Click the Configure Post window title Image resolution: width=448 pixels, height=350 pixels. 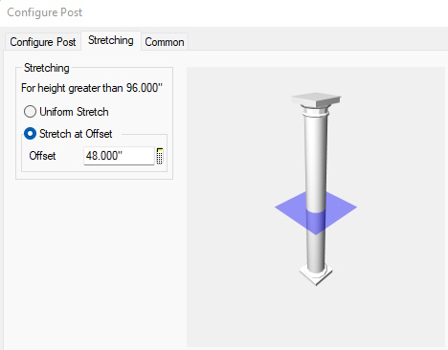[45, 12]
